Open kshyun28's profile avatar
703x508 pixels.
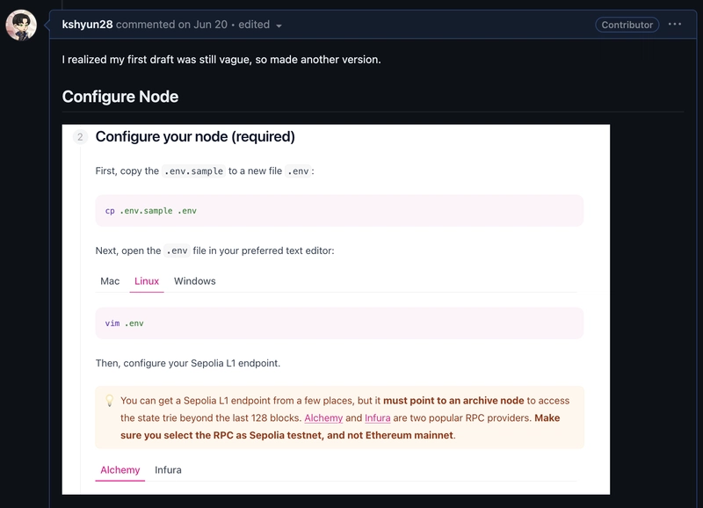click(21, 25)
